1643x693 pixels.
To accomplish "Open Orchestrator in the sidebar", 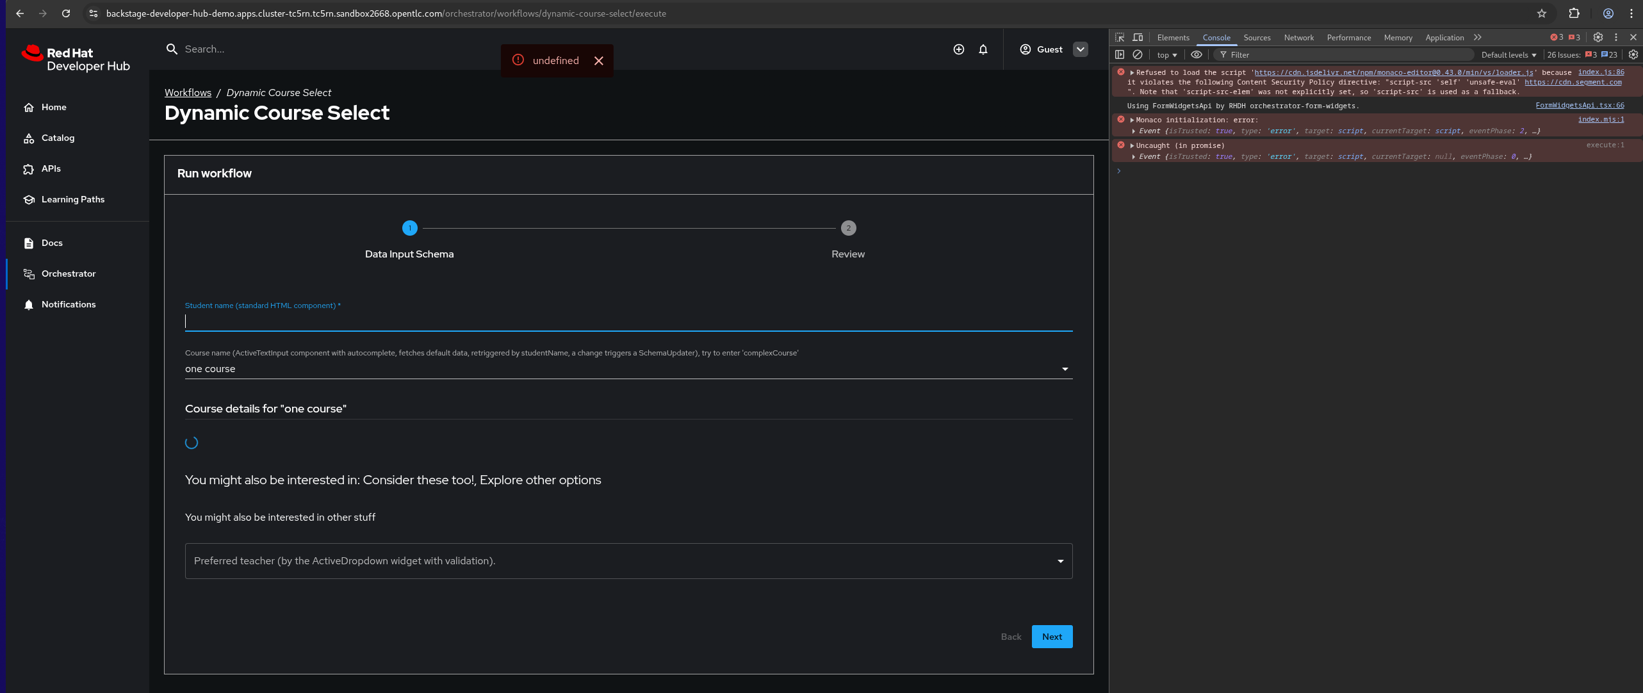I will click(69, 273).
